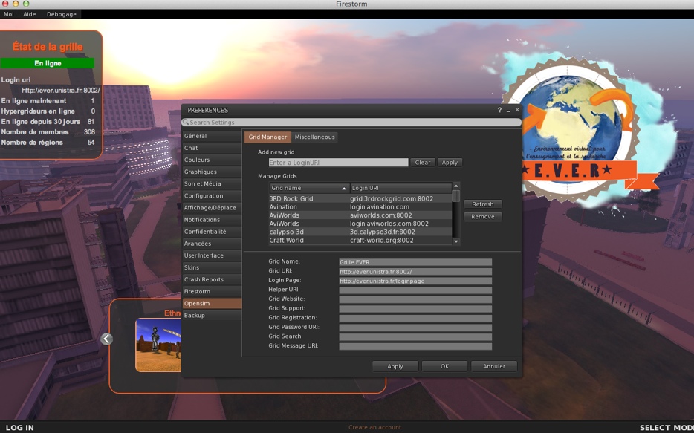Screen dimensions: 694x433
Task: Click the Grid Support field
Action: pyautogui.click(x=415, y=309)
